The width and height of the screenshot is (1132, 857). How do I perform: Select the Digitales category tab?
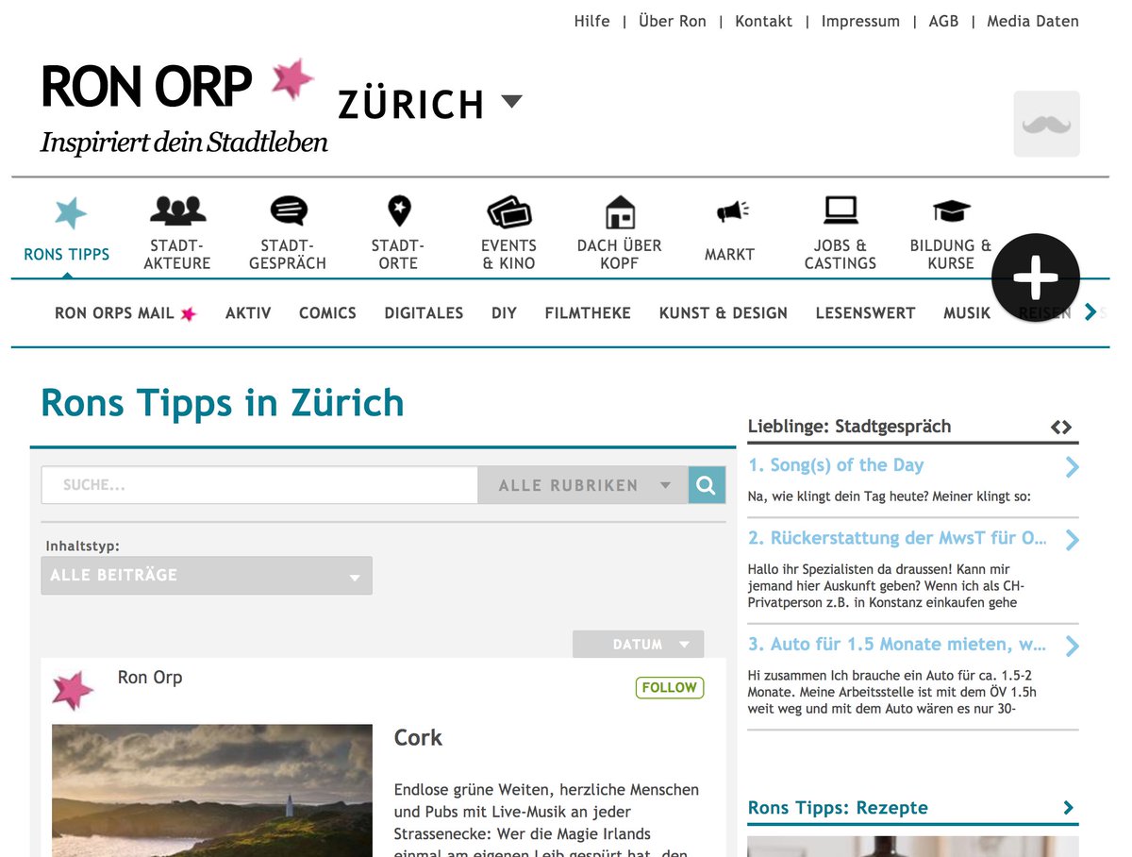click(424, 313)
